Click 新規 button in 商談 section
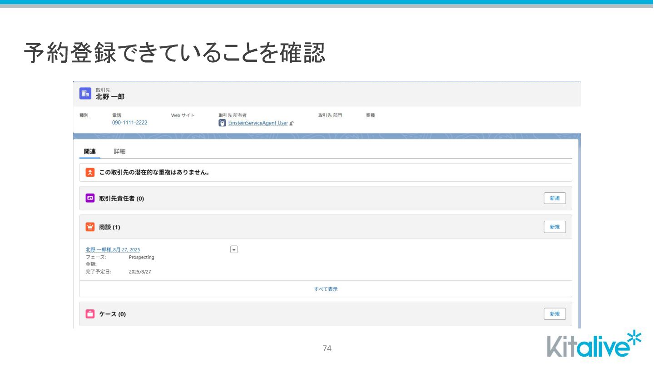The width and height of the screenshot is (654, 368). click(x=555, y=227)
